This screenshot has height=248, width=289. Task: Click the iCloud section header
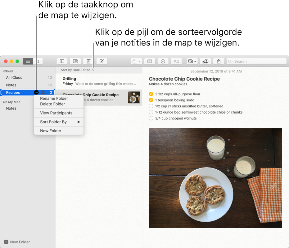point(8,71)
